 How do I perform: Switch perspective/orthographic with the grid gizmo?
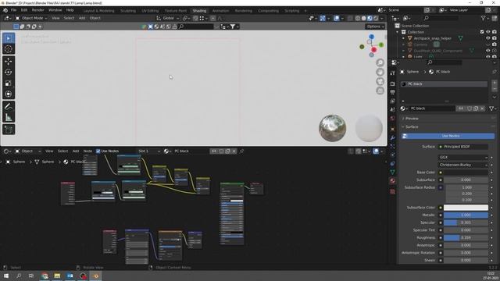pos(380,91)
